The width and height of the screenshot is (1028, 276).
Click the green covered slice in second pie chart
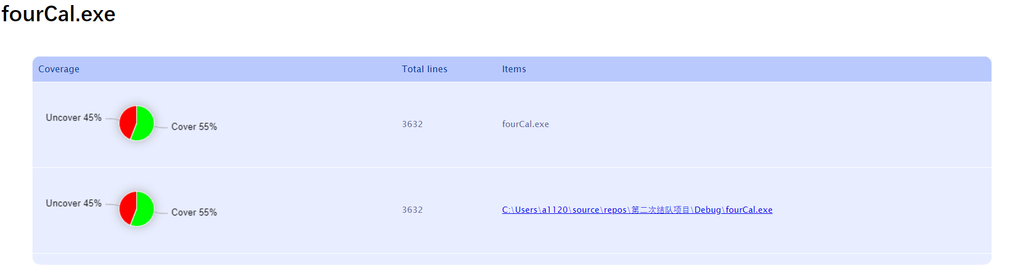click(145, 209)
